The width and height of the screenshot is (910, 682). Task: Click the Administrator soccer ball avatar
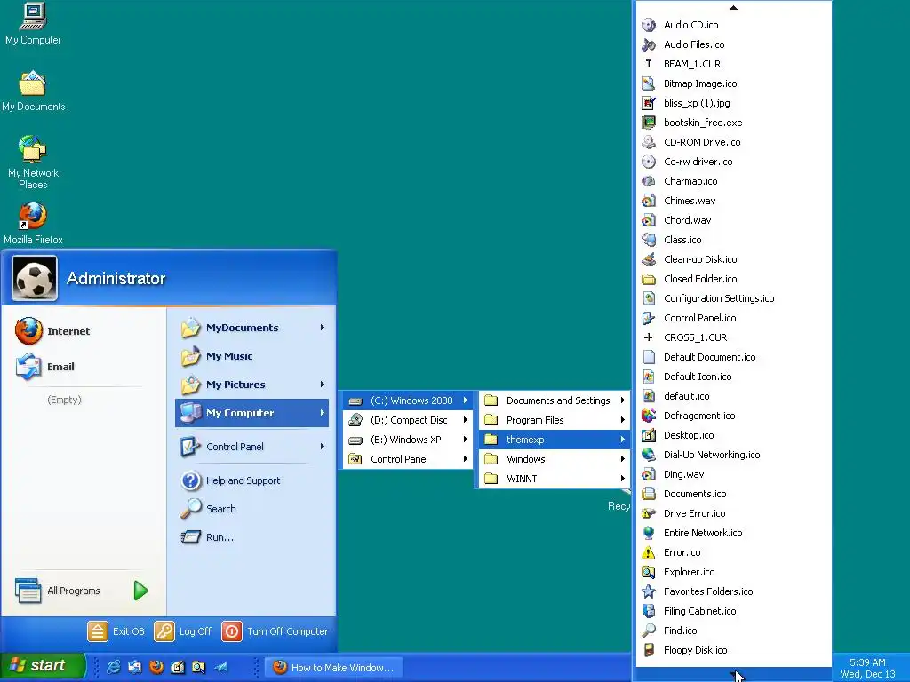pyautogui.click(x=35, y=278)
